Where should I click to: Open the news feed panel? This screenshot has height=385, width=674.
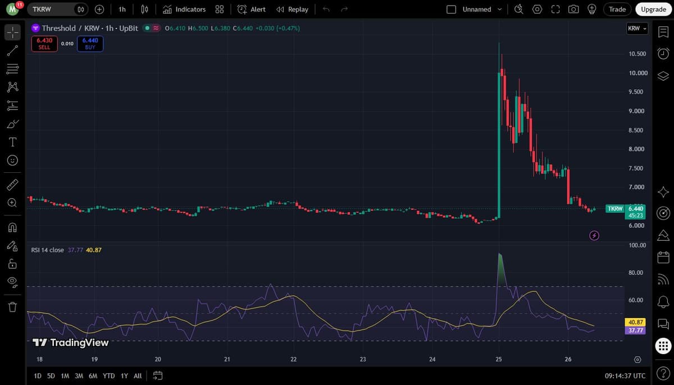[x=663, y=279]
